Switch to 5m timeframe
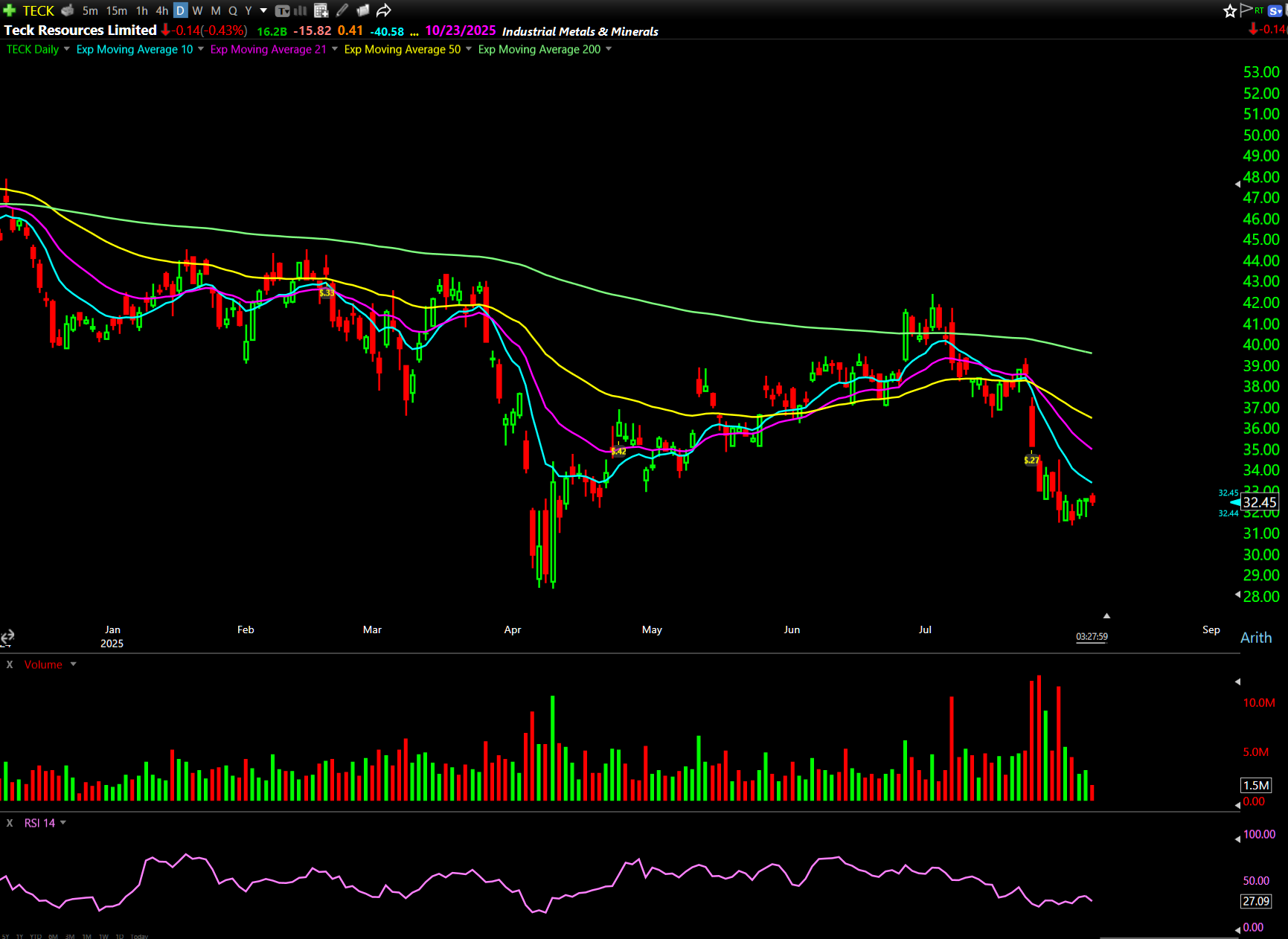This screenshot has height=939, width=1288. click(90, 10)
